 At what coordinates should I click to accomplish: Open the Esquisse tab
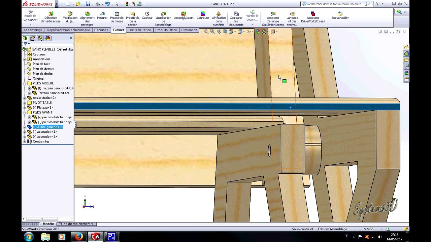(x=101, y=30)
